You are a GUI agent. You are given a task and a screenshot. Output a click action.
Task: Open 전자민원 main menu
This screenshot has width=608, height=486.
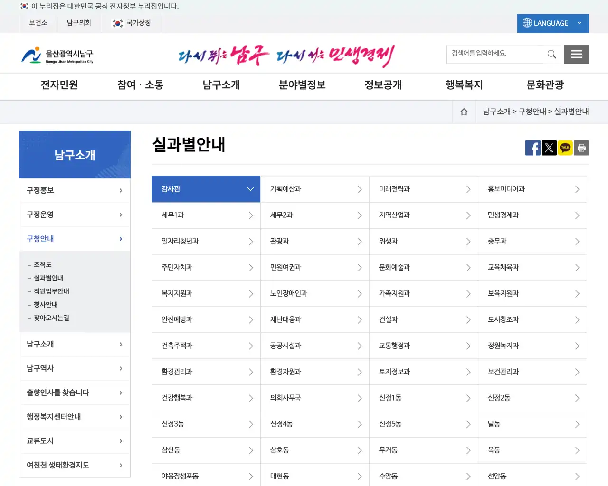[59, 85]
